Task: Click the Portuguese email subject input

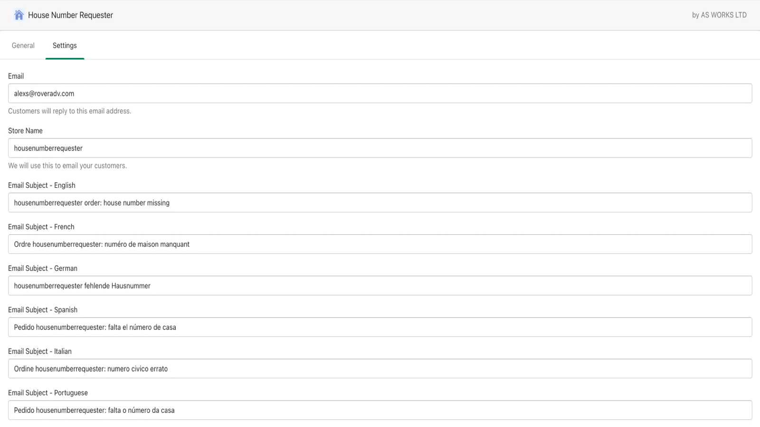Action: coord(380,410)
